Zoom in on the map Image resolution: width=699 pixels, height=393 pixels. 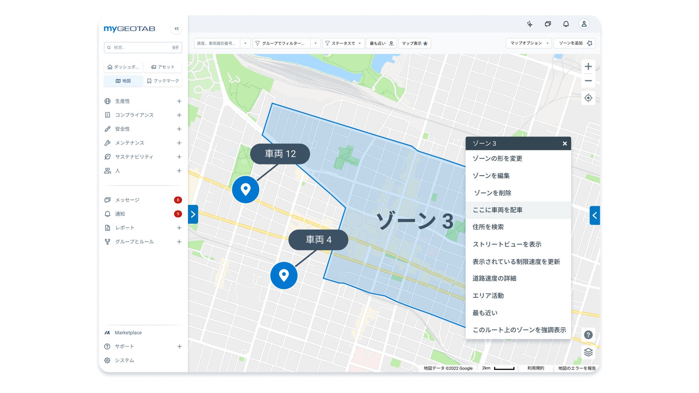tap(588, 67)
